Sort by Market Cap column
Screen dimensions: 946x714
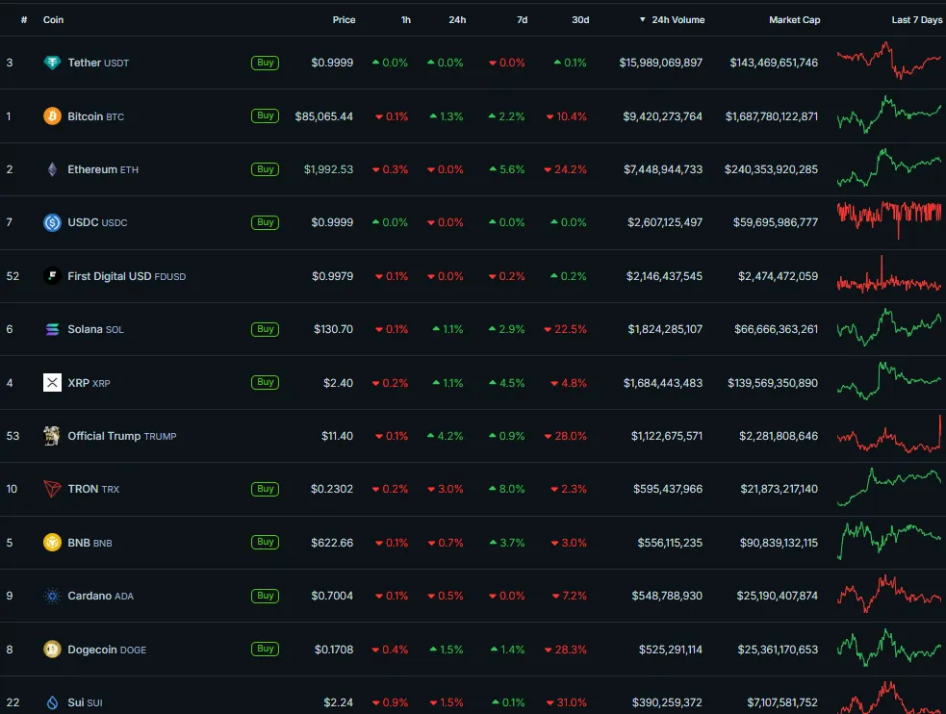point(794,20)
